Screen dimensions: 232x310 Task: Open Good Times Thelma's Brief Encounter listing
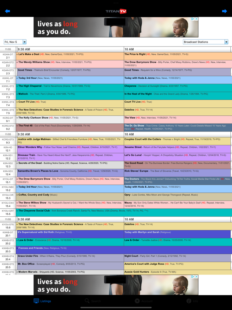tap(70, 72)
